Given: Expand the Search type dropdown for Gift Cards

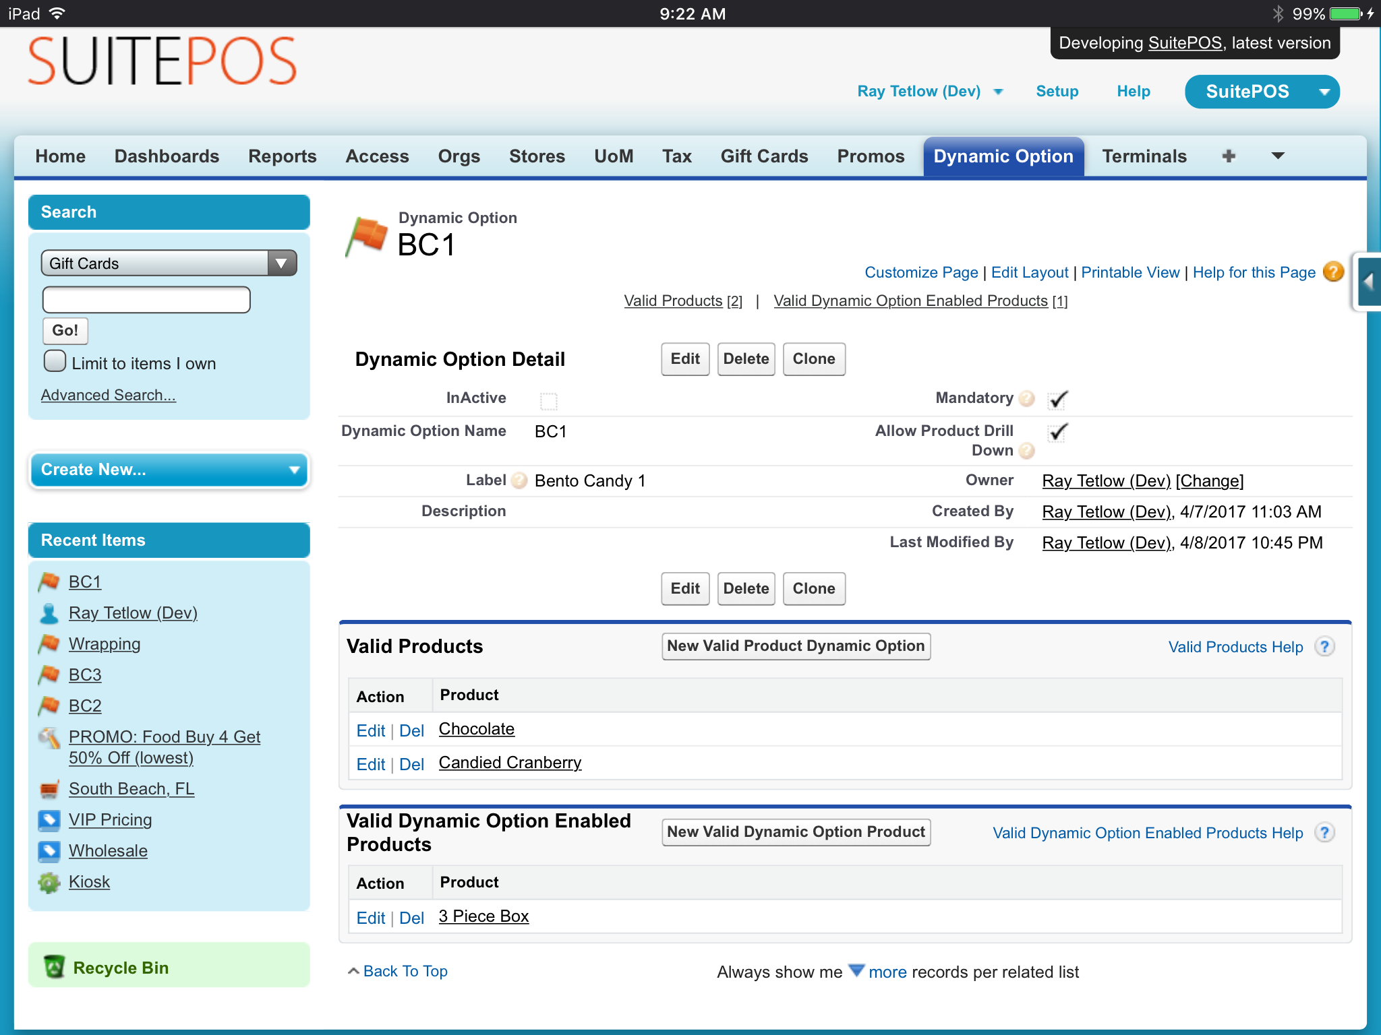Looking at the screenshot, I should [279, 262].
